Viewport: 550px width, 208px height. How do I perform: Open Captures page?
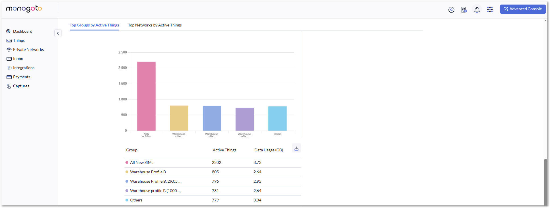(21, 86)
